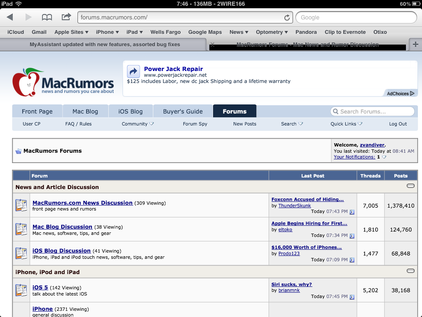422x317 pixels.
Task: Select the Forums tab
Action: point(234,111)
